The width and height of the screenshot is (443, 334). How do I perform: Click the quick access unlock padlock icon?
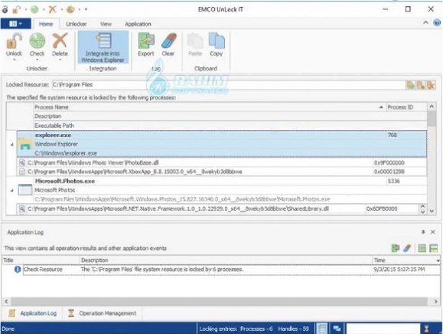17,10
